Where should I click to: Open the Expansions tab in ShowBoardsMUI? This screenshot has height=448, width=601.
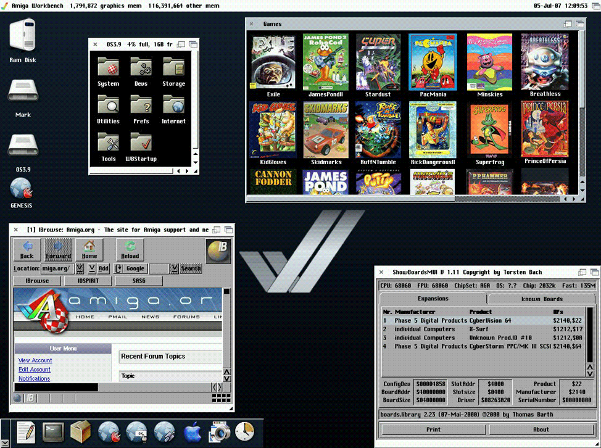[433, 299]
